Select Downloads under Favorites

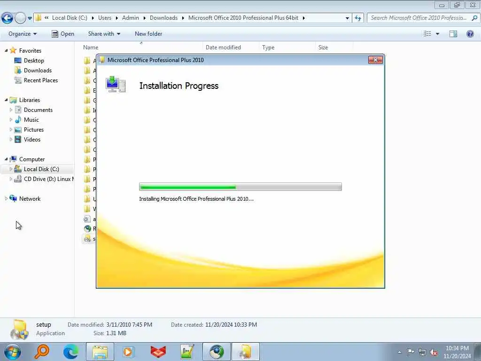point(38,71)
